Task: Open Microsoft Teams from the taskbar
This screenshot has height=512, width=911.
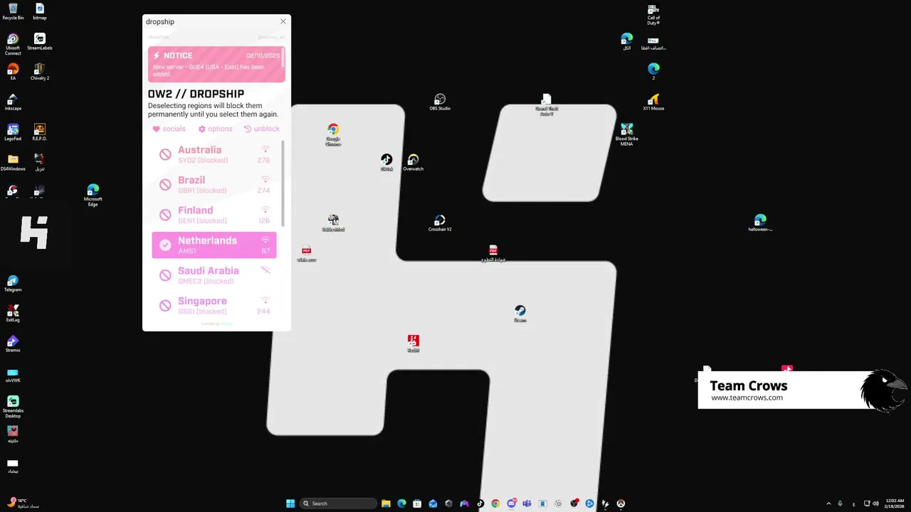Action: pos(527,503)
